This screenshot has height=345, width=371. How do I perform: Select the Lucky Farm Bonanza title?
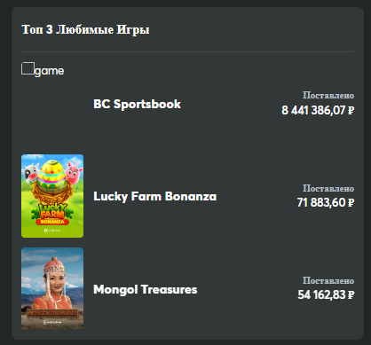coord(155,197)
